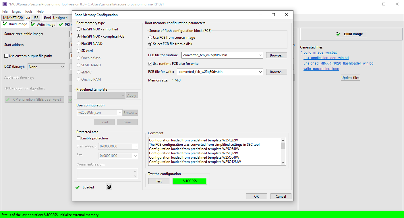Click the Loaded status checkmark icon

coord(78,187)
